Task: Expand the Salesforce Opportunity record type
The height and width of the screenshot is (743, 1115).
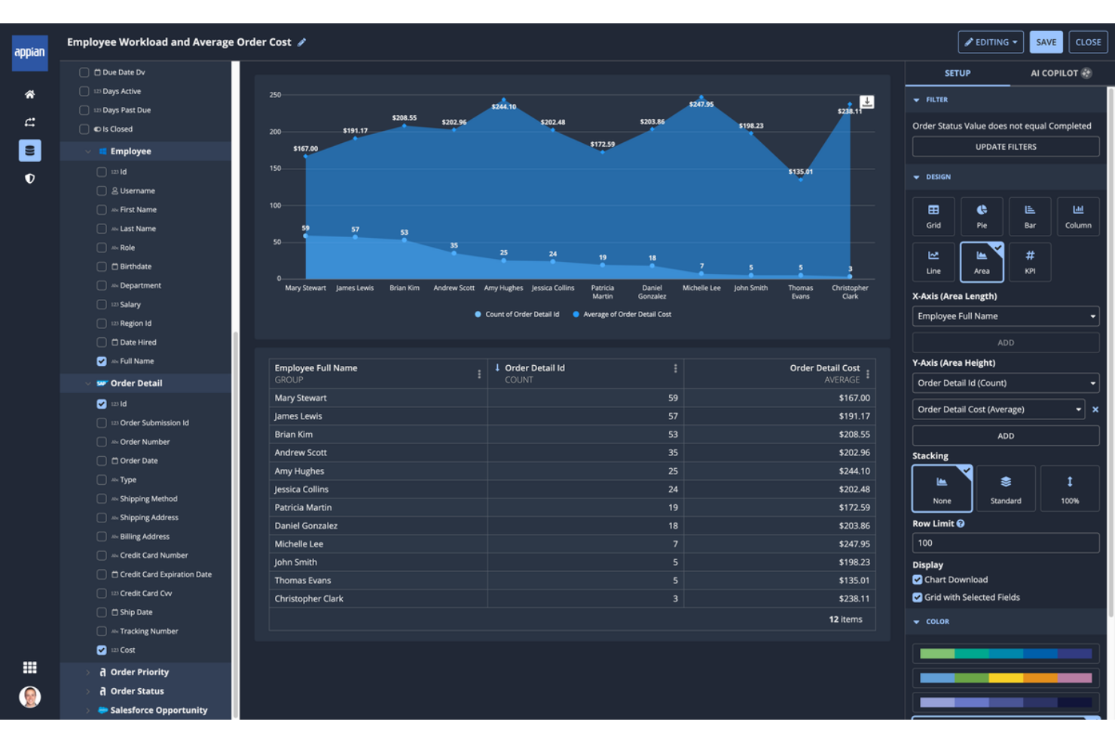Action: 88,710
